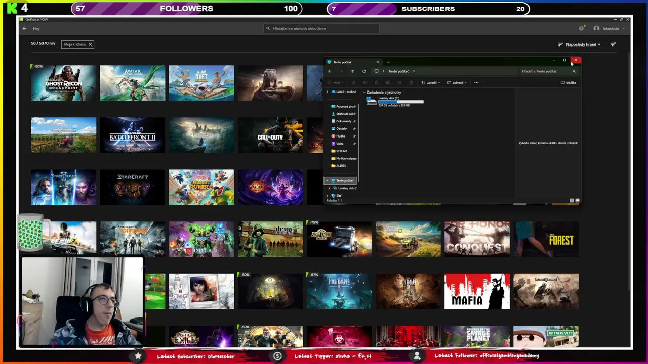Screen dimensions: 648x364
Task: Open Revenge of the Savage Planet tile
Action: [x=477, y=336]
